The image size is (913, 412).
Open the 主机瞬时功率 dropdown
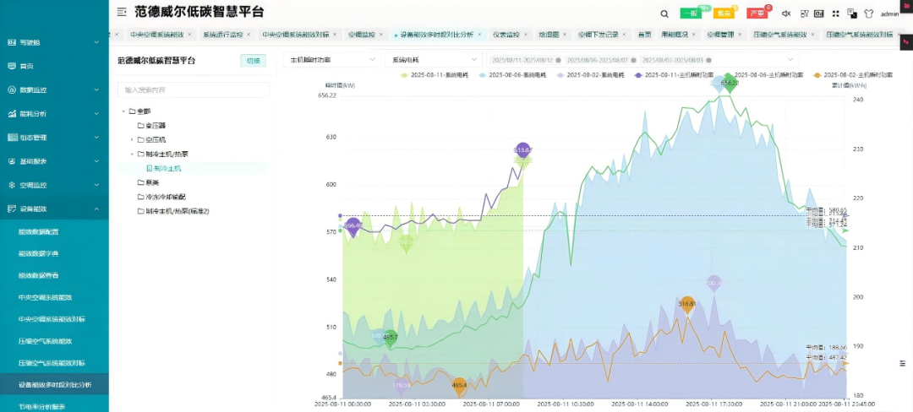click(332, 59)
